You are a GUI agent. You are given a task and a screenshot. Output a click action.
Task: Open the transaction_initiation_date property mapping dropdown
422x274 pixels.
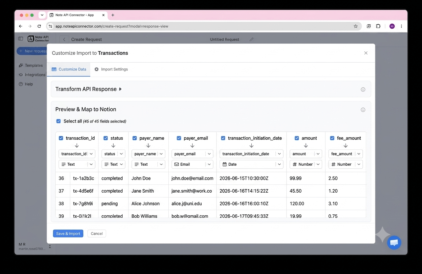coord(251,154)
